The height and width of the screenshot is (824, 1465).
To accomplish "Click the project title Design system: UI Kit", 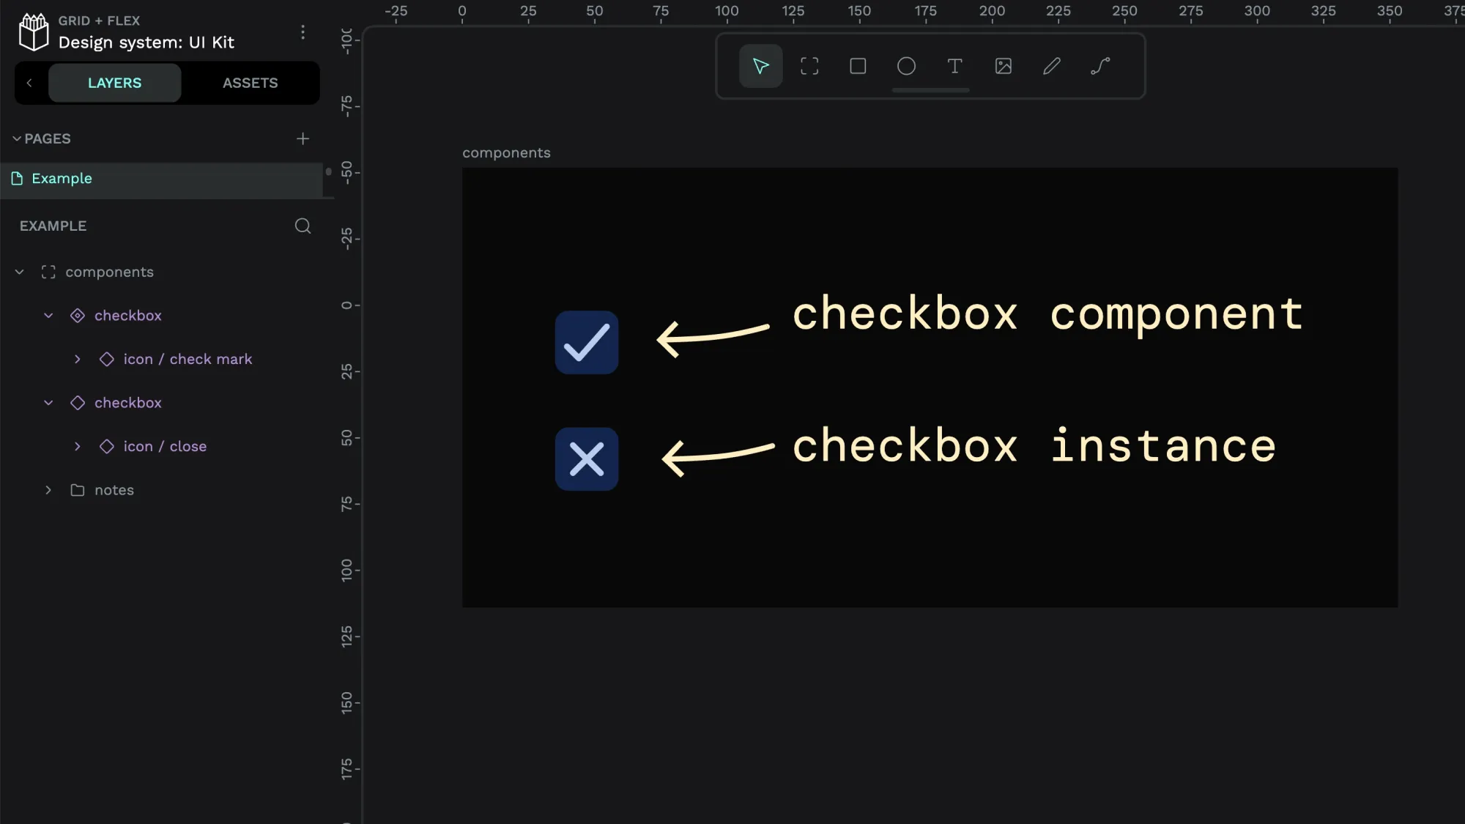I will click(146, 42).
